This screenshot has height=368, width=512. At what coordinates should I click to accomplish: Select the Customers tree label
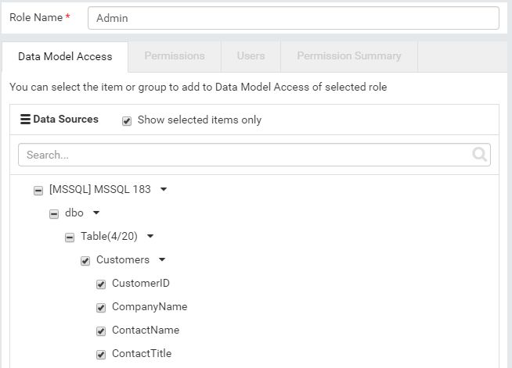(123, 259)
